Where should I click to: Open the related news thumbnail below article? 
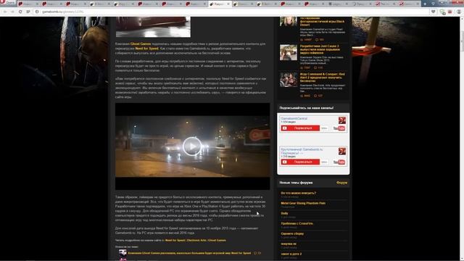coord(123,253)
